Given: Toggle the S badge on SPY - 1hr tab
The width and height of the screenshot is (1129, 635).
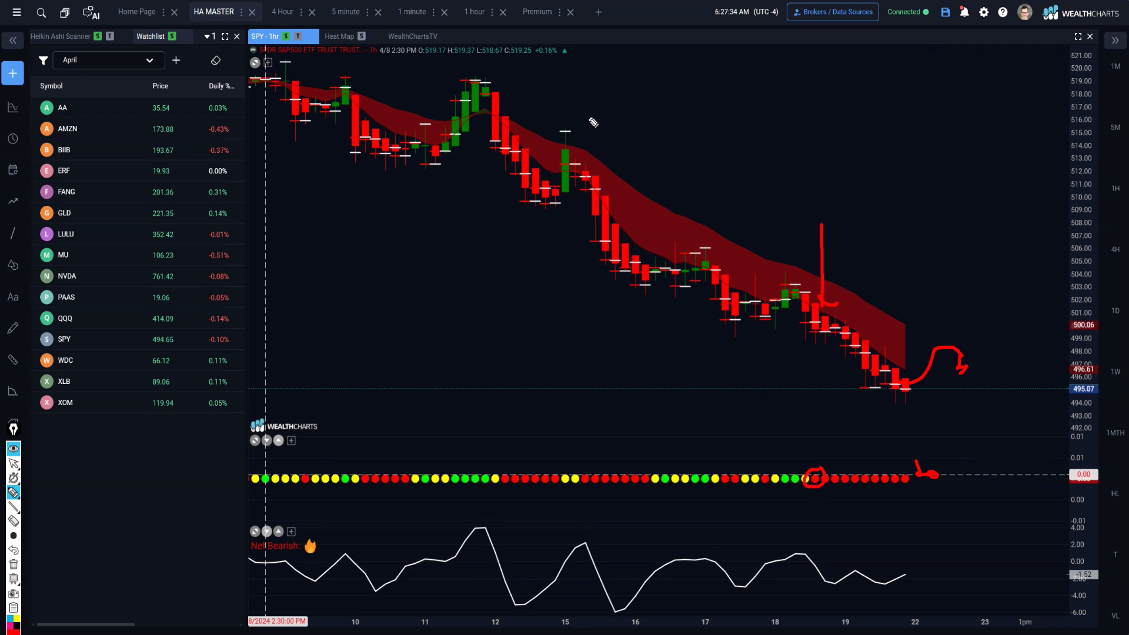Looking at the screenshot, I should tap(286, 36).
